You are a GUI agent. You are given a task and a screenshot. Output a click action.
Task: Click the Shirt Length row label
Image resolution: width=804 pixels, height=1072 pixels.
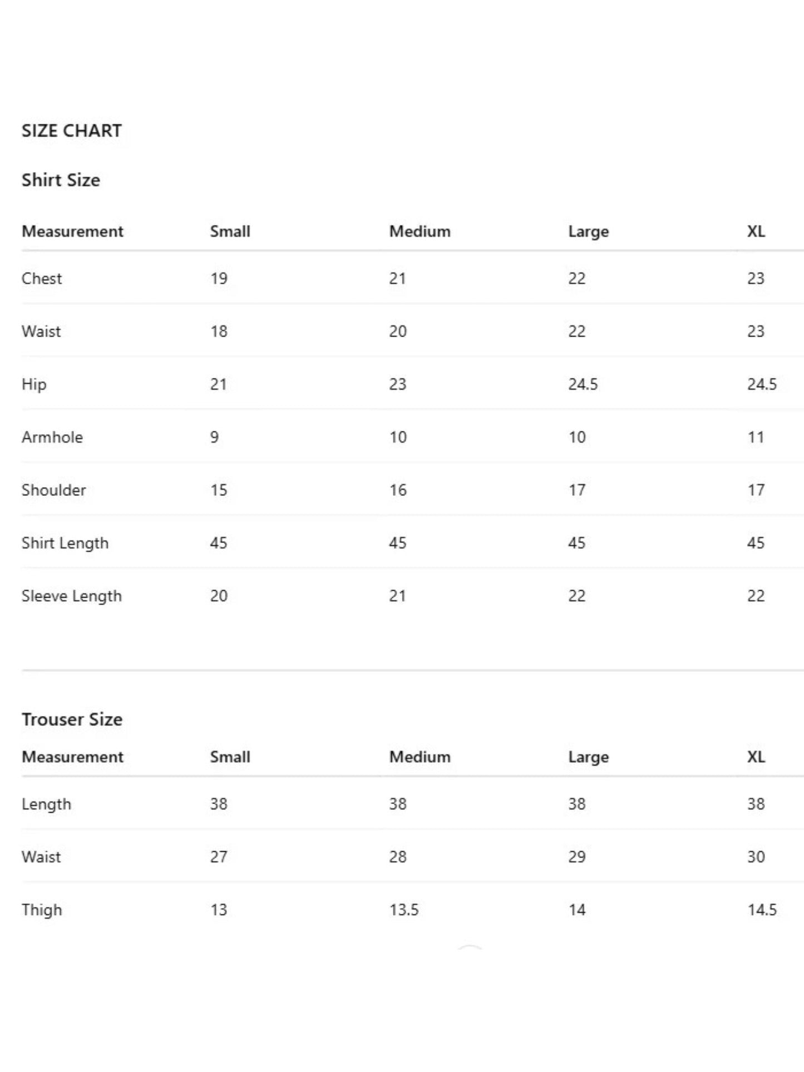click(x=65, y=543)
